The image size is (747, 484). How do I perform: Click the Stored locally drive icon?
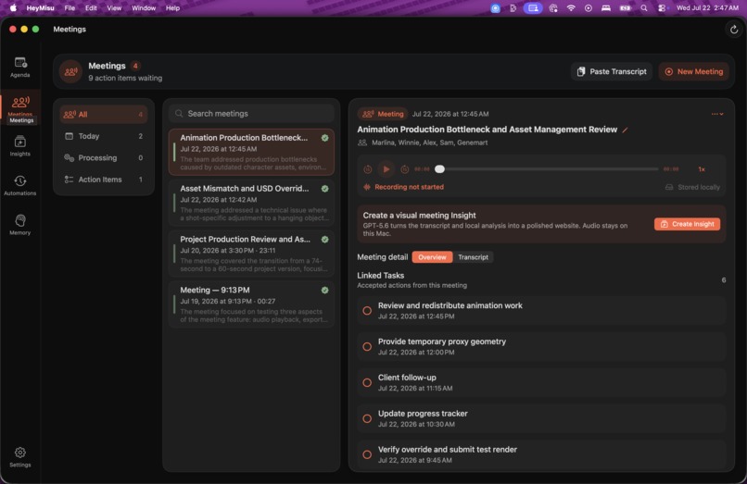click(x=669, y=187)
